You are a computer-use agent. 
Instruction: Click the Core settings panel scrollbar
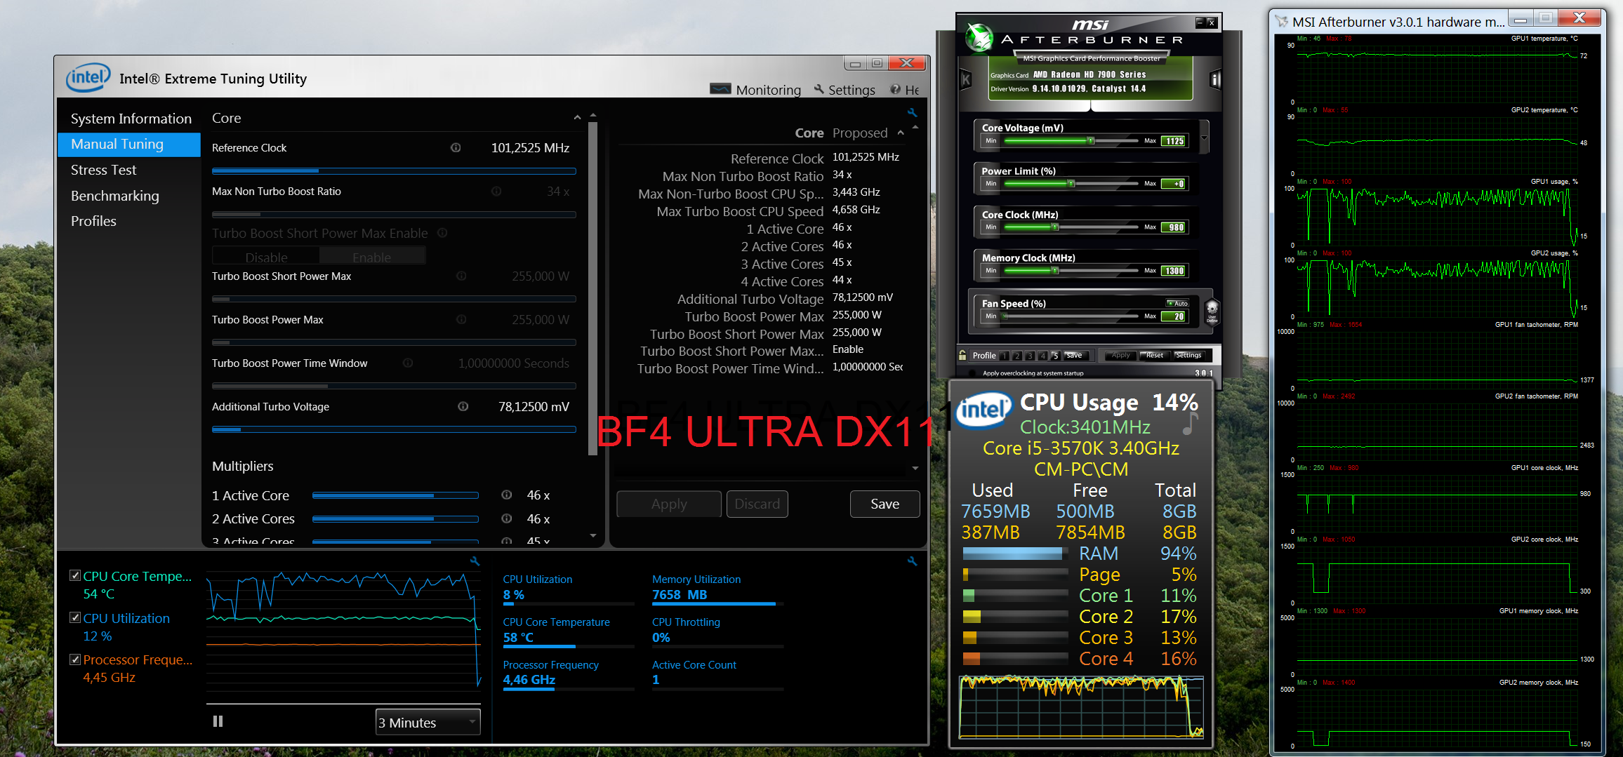[592, 288]
